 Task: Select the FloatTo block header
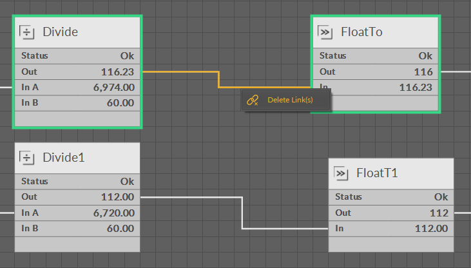[361, 32]
